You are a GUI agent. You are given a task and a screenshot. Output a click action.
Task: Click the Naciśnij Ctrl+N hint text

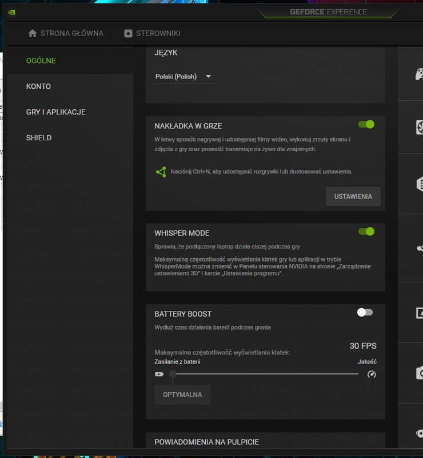pyautogui.click(x=261, y=172)
